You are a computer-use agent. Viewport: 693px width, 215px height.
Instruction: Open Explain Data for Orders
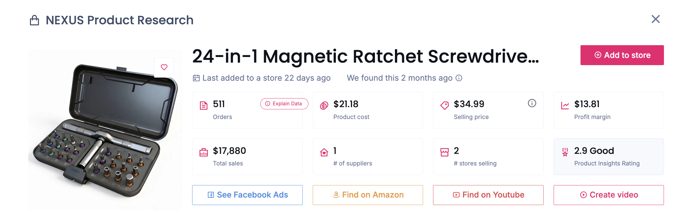coord(284,104)
